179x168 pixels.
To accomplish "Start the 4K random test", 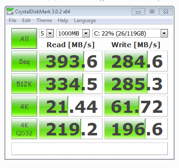I will [x=24, y=106].
